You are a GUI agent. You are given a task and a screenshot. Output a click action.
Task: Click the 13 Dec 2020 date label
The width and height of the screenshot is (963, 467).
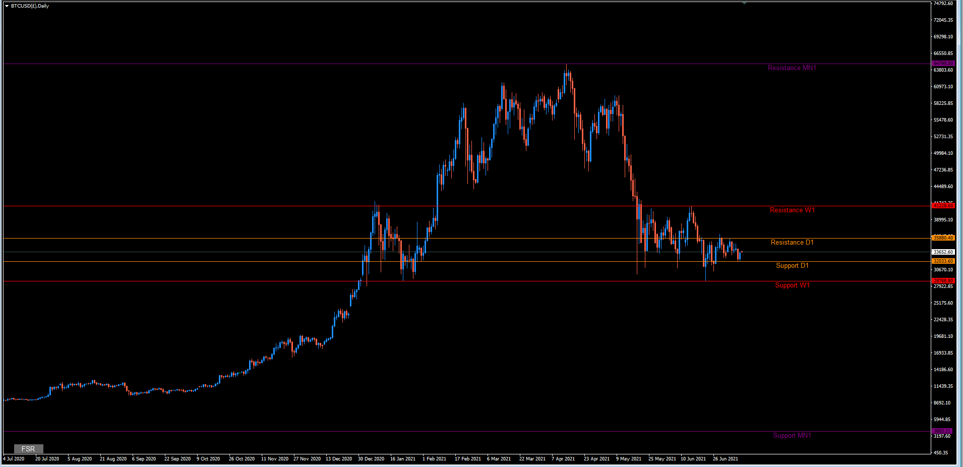(x=339, y=459)
